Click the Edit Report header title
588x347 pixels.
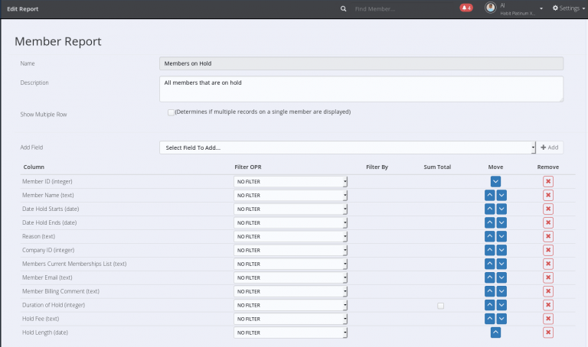[x=22, y=9]
